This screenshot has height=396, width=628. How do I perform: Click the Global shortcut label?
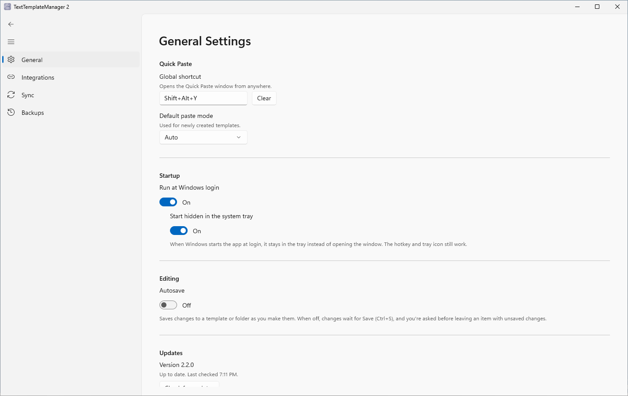(x=180, y=77)
